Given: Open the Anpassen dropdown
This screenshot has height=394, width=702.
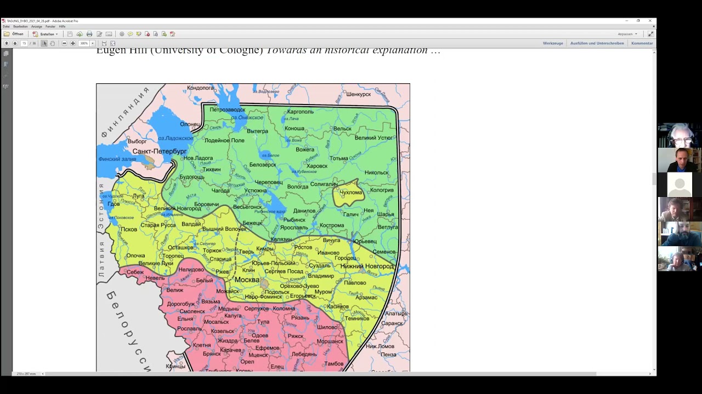Looking at the screenshot, I should pyautogui.click(x=627, y=34).
